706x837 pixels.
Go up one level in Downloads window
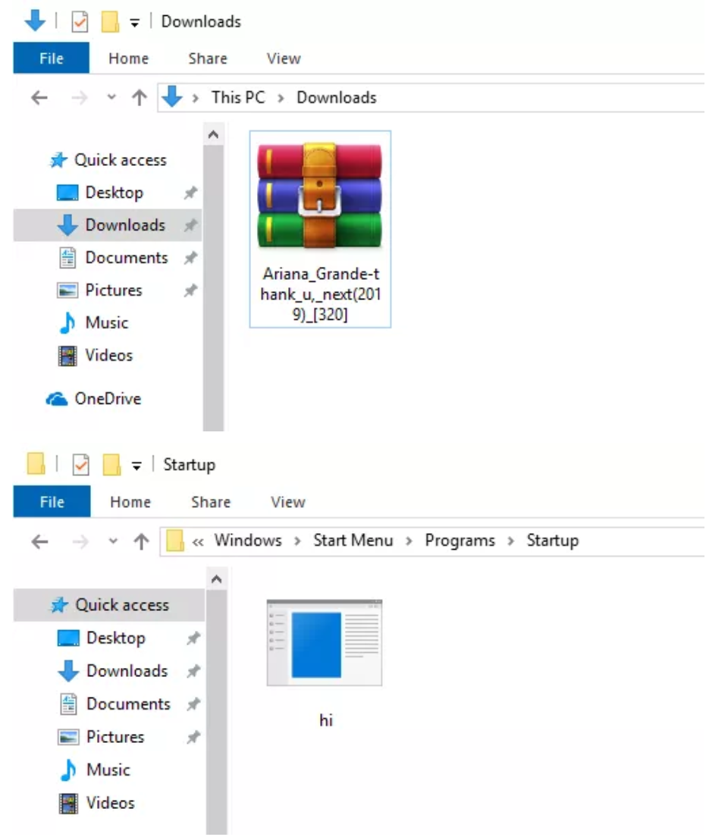pos(140,97)
